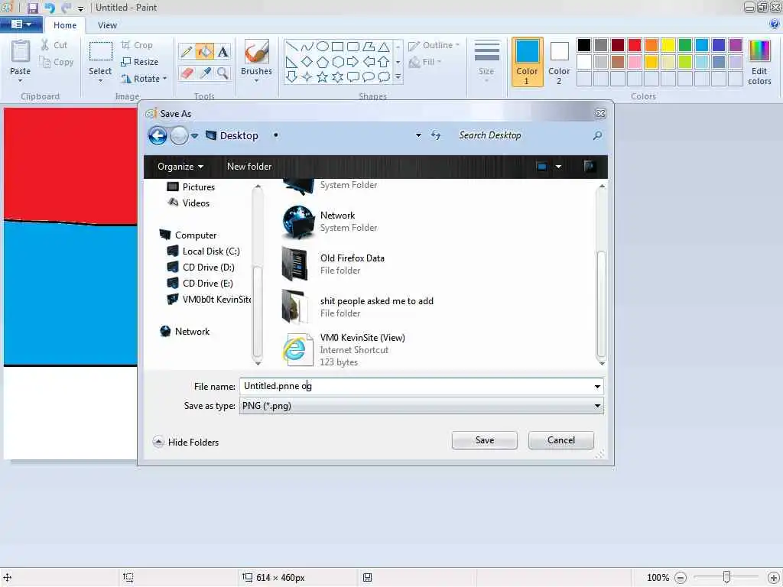Choose the Diamond shape
The width and height of the screenshot is (783, 587).
(307, 62)
